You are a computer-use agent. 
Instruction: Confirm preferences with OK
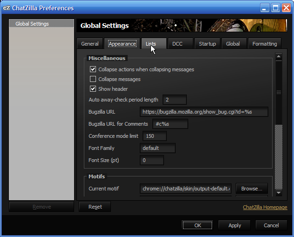(x=198, y=225)
